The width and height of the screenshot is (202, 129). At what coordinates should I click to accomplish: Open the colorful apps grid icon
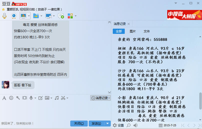tap(70, 16)
